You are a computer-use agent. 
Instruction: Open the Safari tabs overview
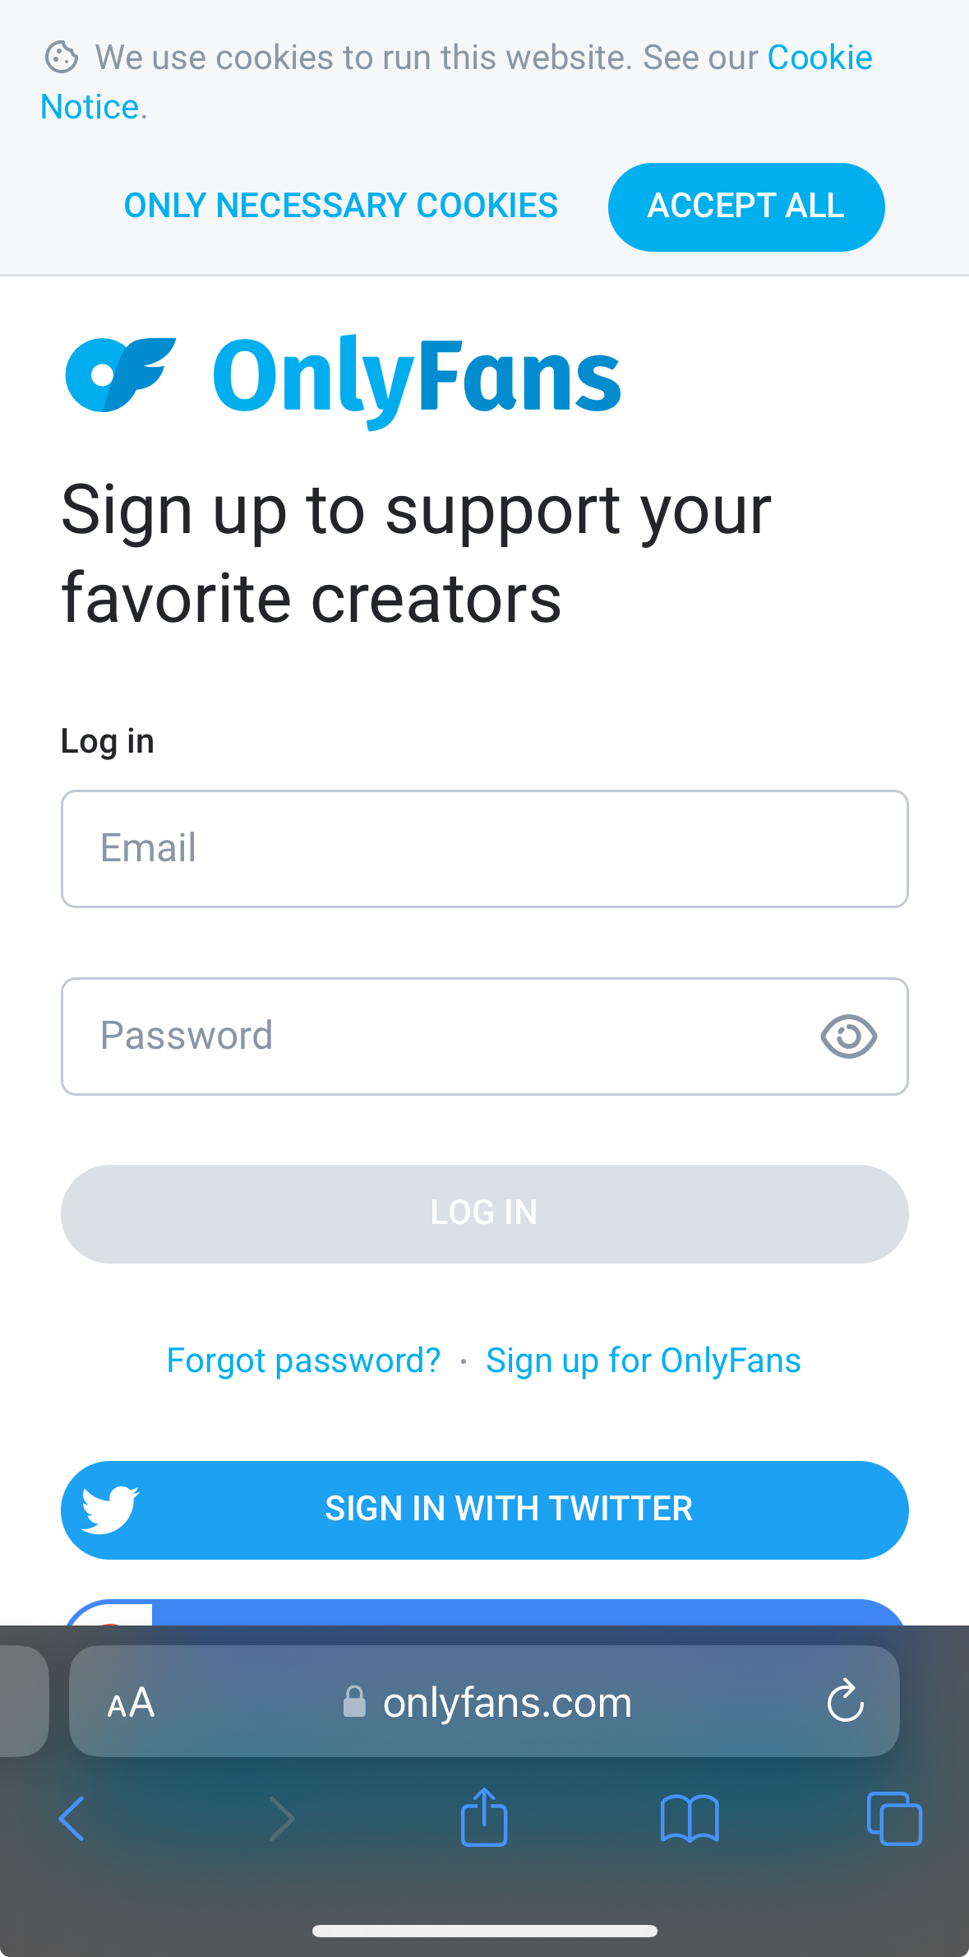[x=894, y=1818]
